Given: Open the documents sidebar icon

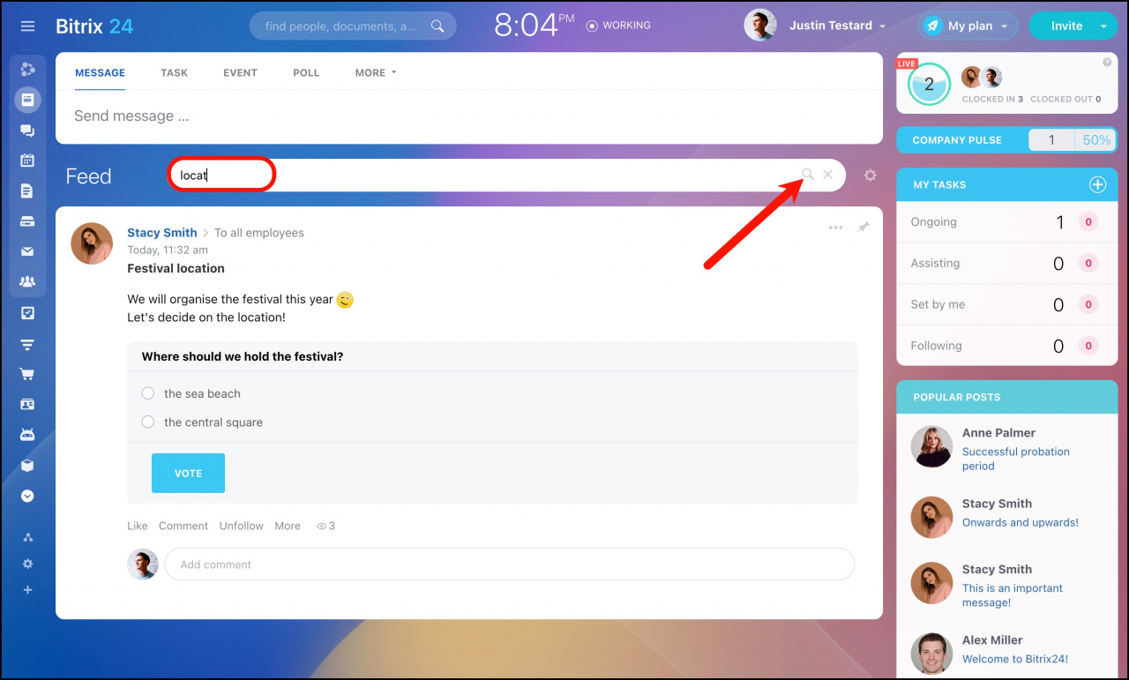Looking at the screenshot, I should point(27,191).
